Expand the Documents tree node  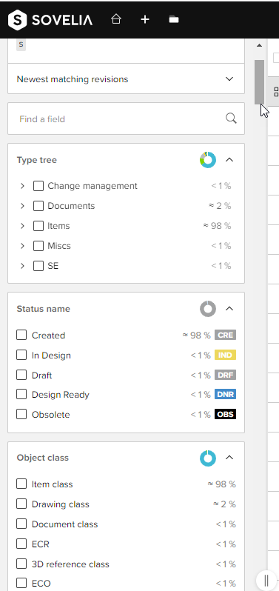pyautogui.click(x=23, y=206)
